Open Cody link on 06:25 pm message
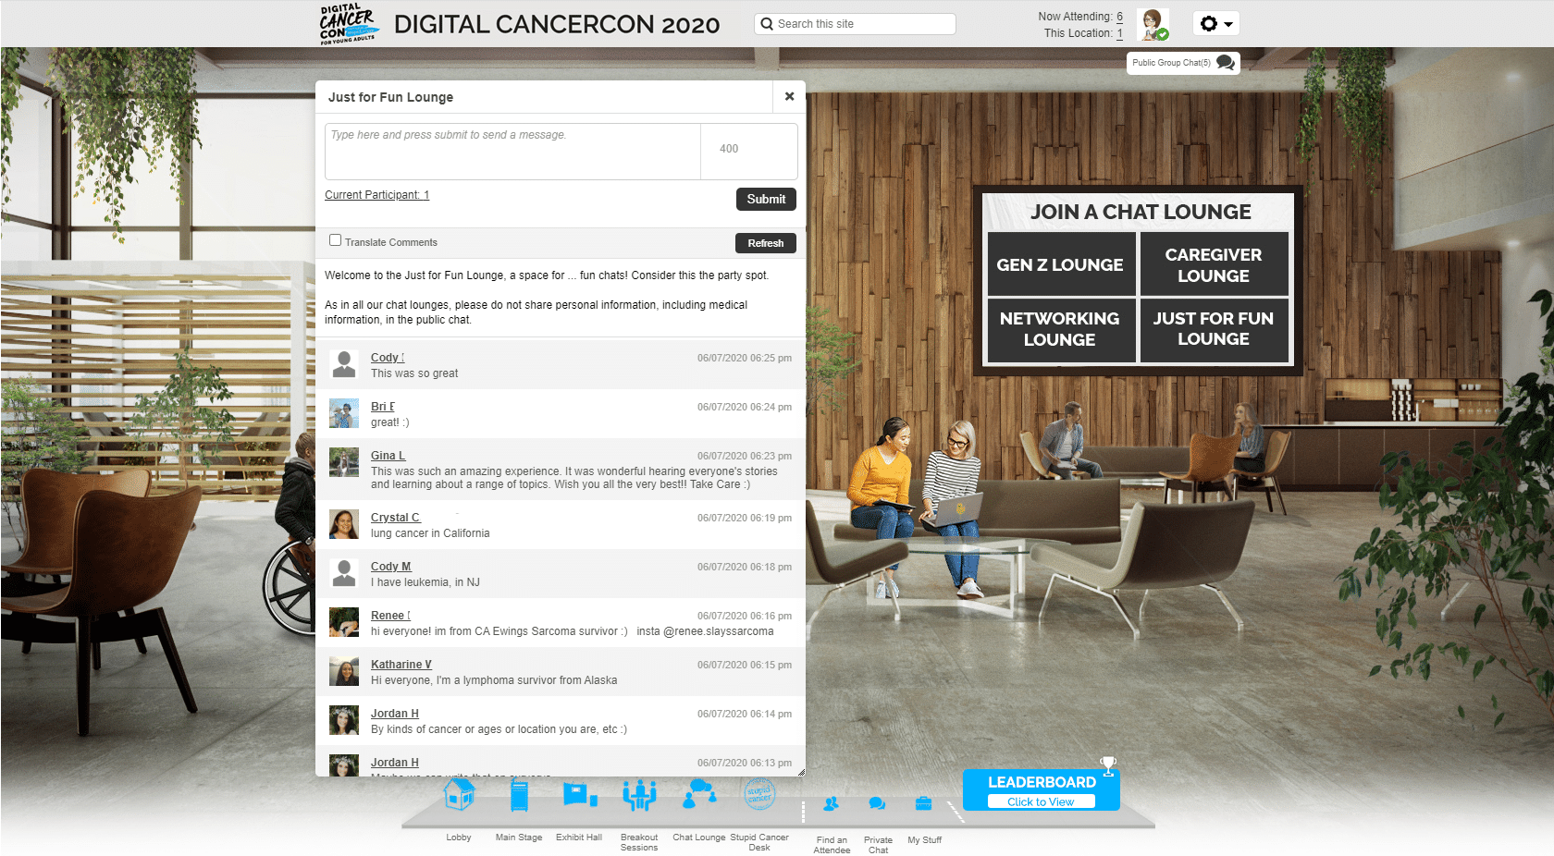The width and height of the screenshot is (1554, 856). click(x=387, y=358)
